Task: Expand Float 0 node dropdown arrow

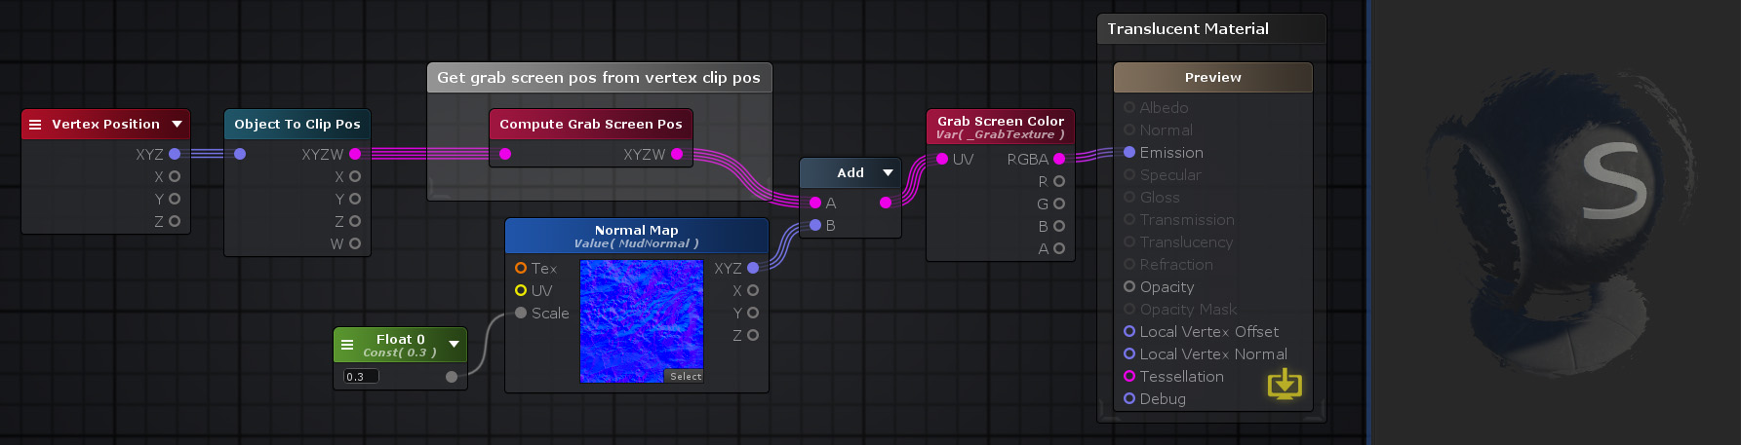Action: pos(454,345)
